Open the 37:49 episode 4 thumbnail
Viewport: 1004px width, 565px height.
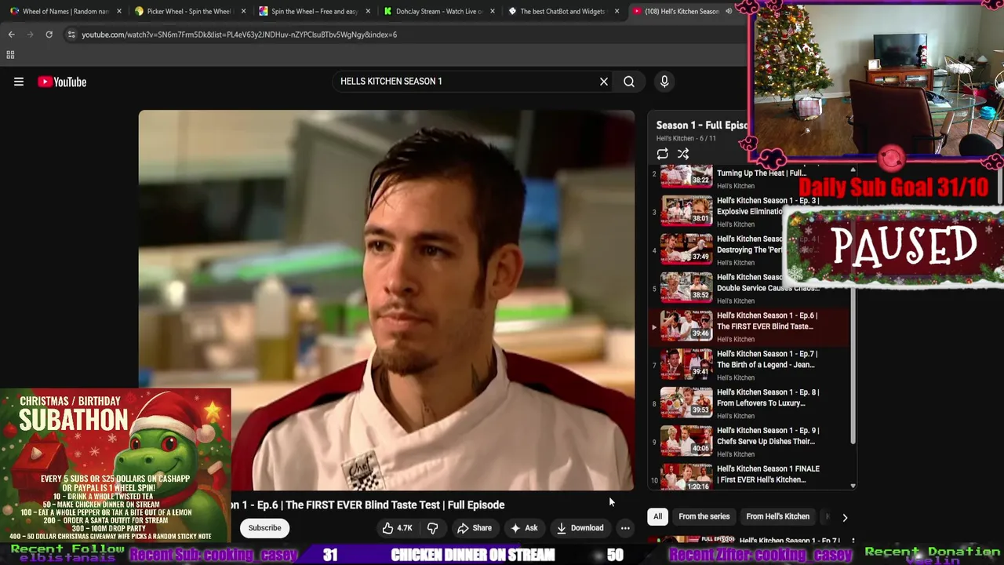(x=686, y=250)
